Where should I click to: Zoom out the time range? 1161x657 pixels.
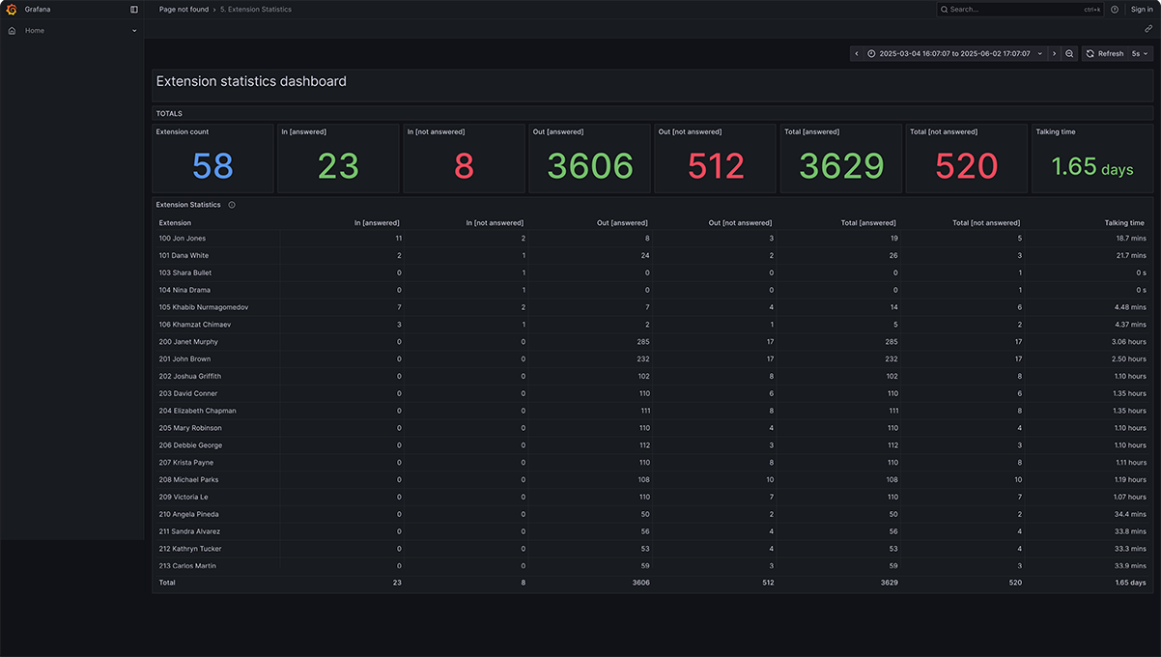click(1069, 54)
